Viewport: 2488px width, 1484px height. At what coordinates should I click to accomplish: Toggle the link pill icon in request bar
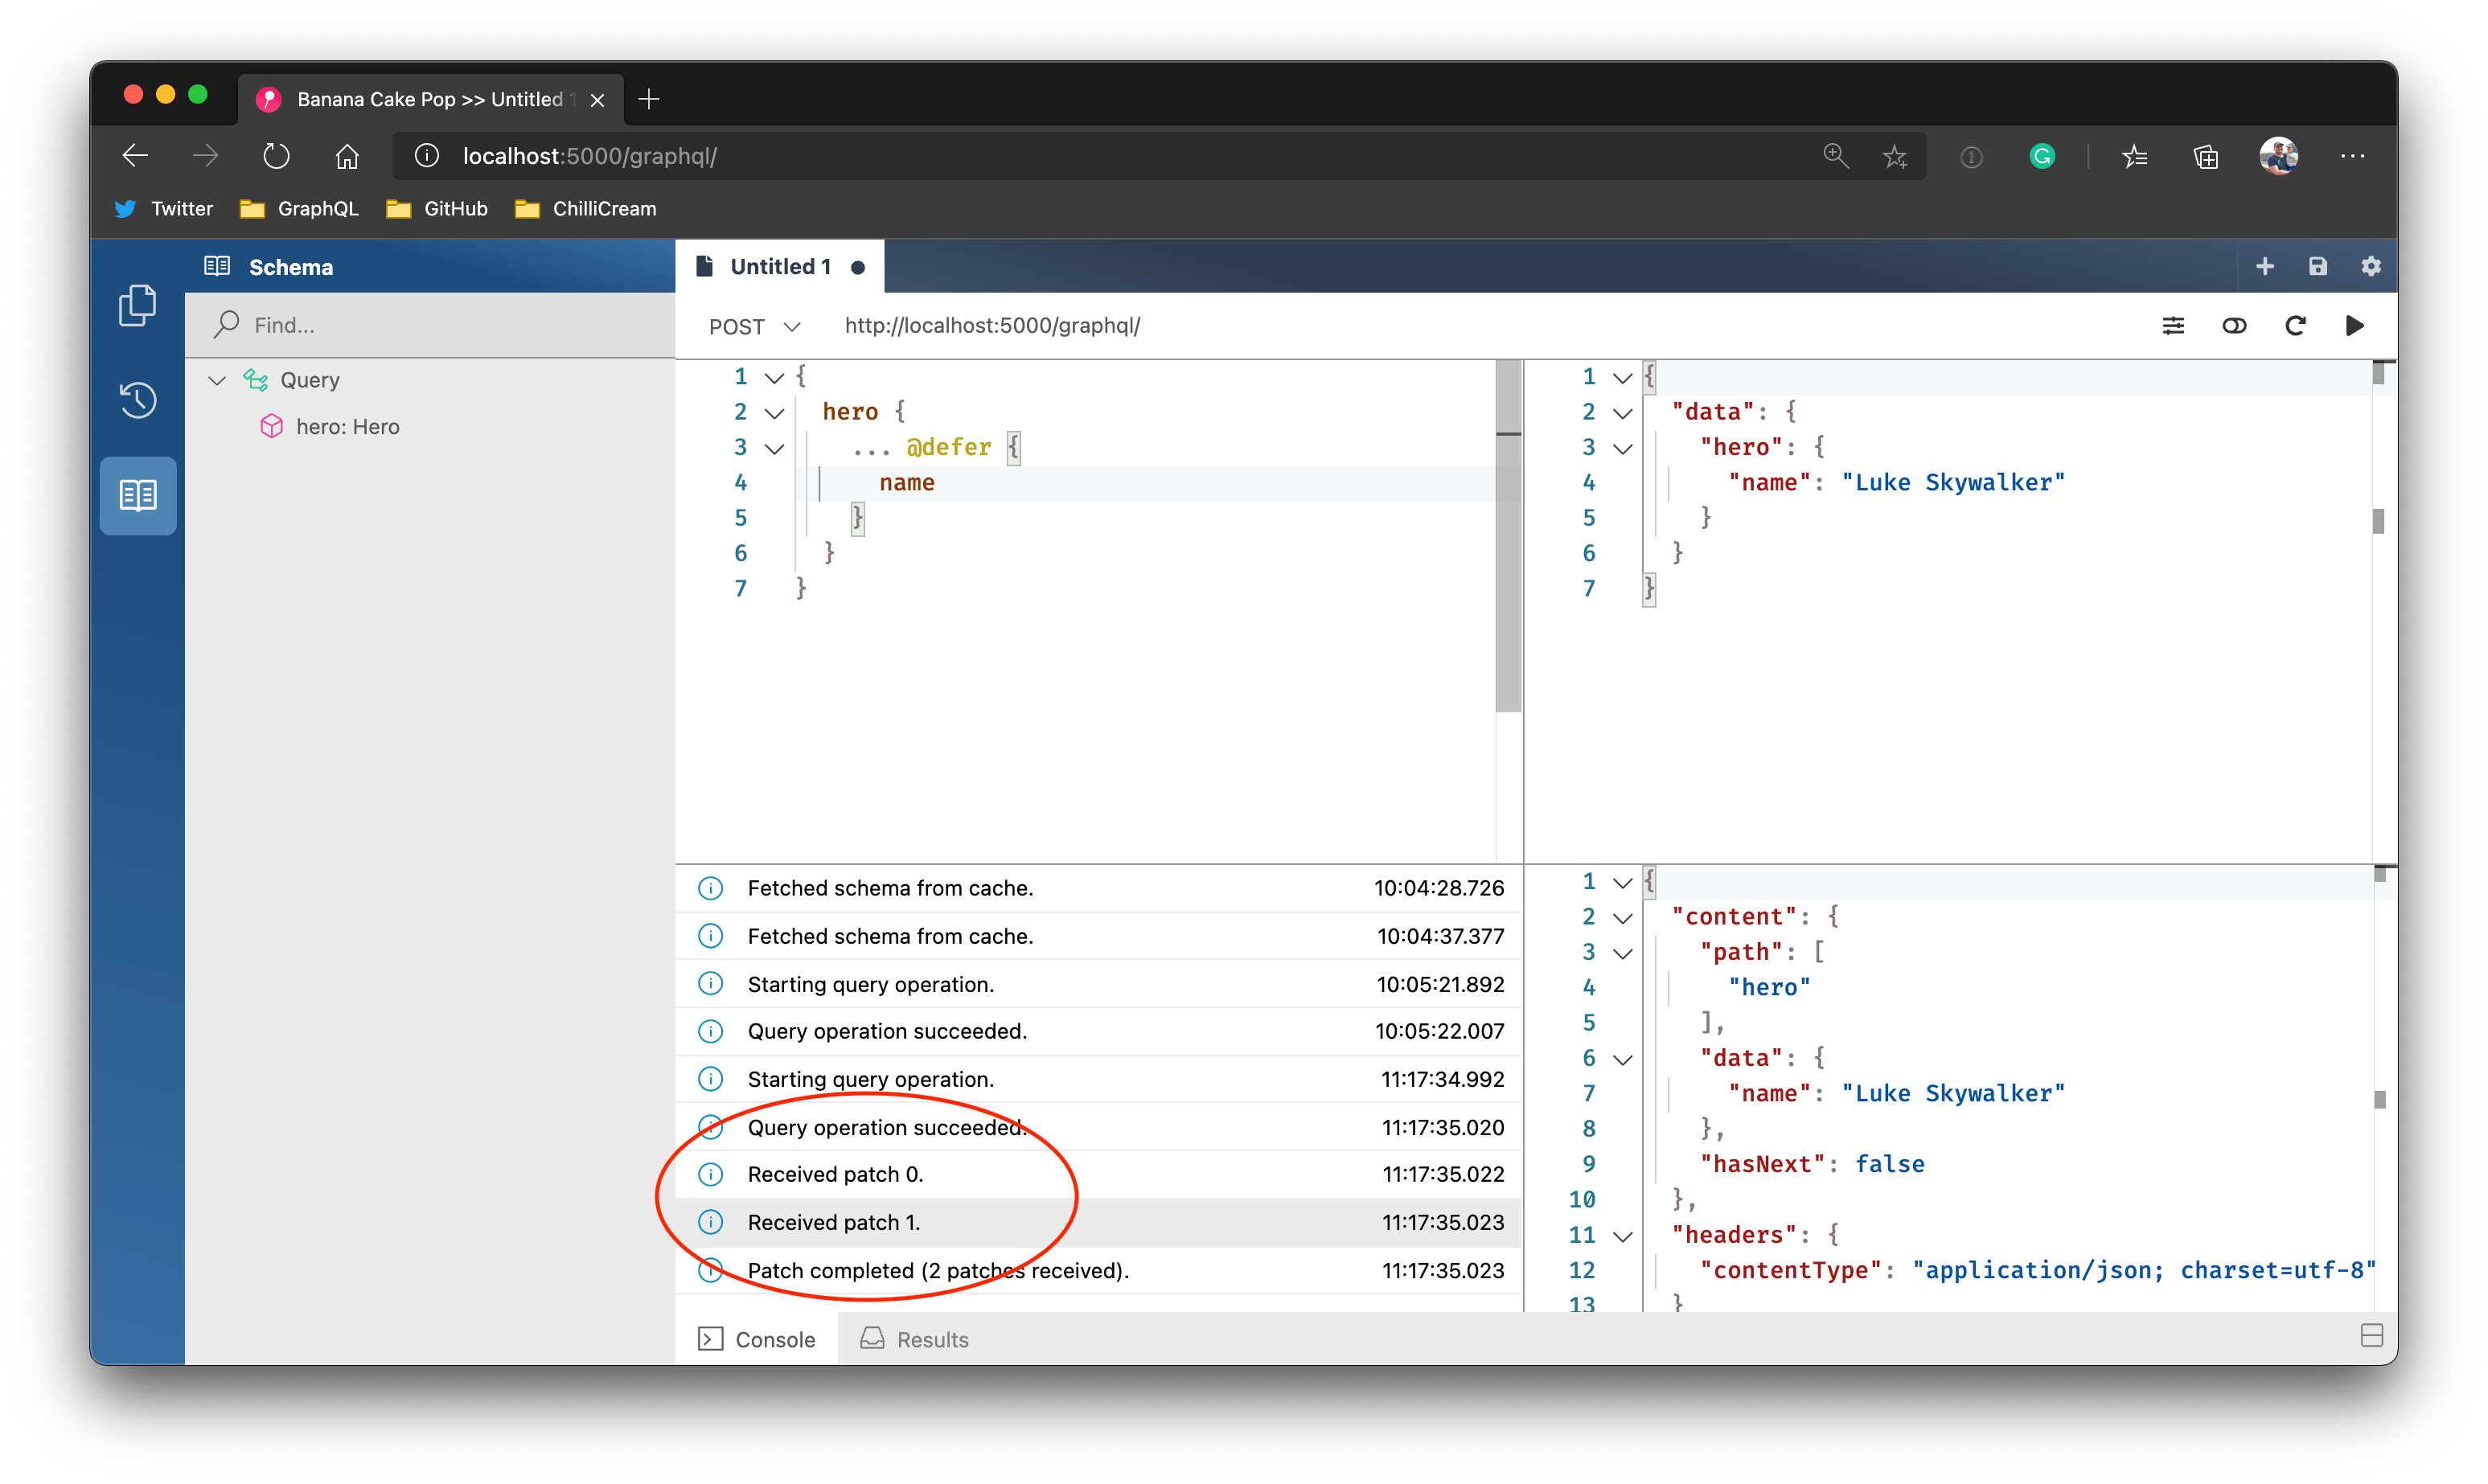pyautogui.click(x=2234, y=325)
